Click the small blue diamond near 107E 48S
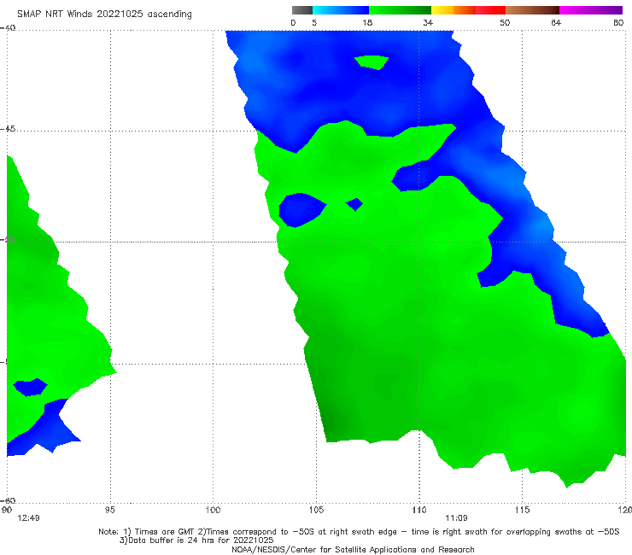The image size is (632, 555). (x=354, y=204)
